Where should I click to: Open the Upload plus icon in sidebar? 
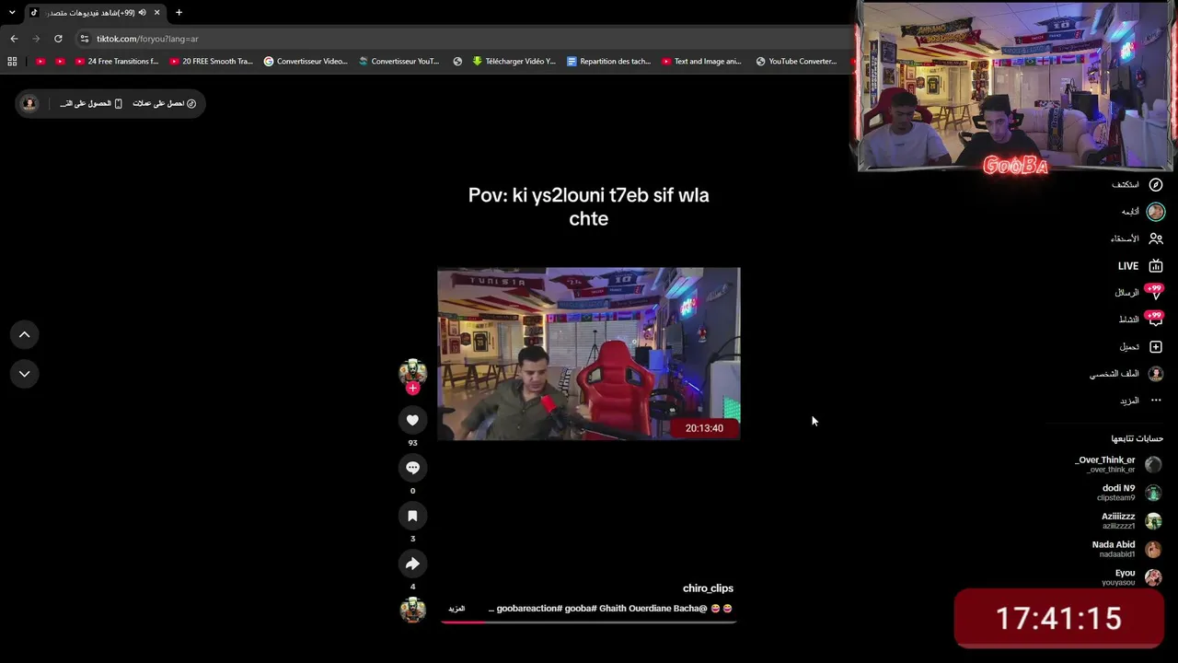pos(1156,347)
